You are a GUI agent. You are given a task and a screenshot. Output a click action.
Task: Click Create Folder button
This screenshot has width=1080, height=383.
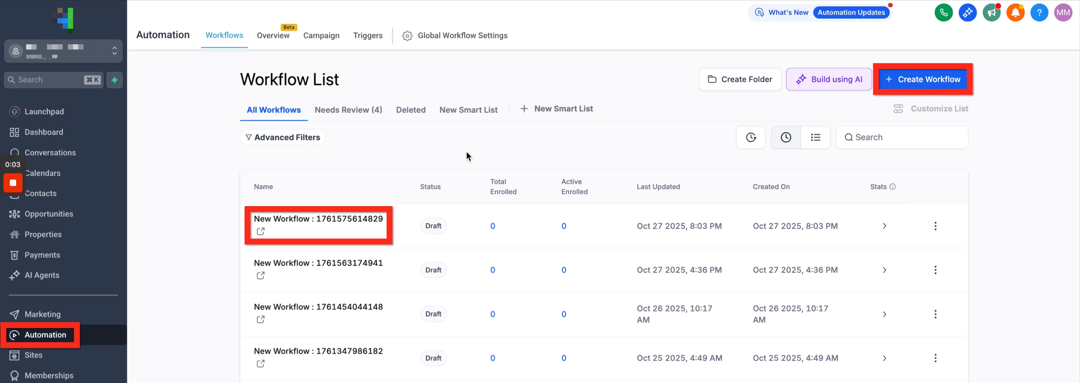[x=739, y=79]
